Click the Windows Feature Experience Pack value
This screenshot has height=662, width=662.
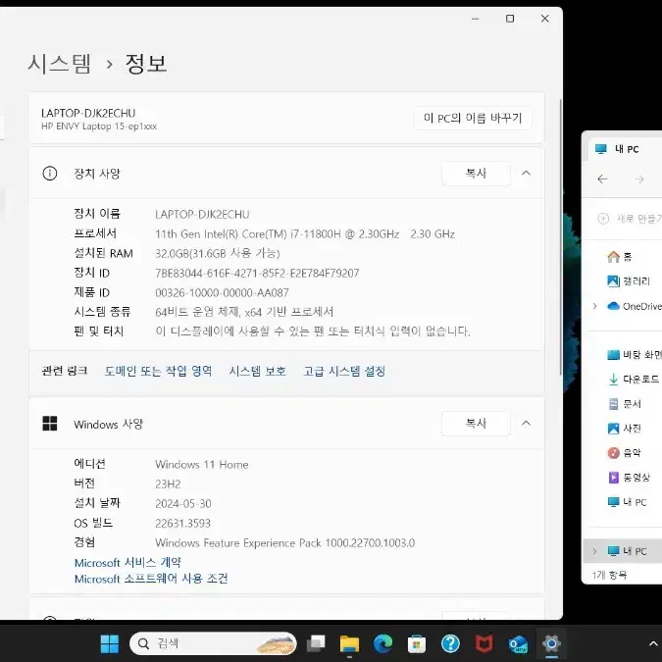pos(285,543)
